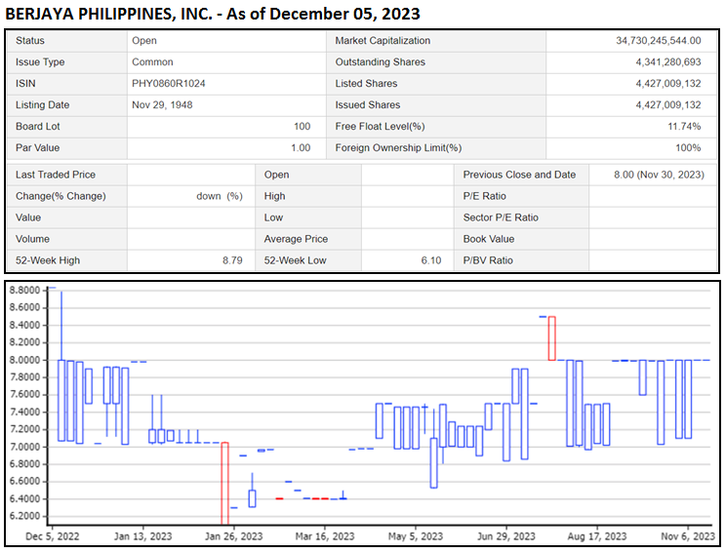Select the Status value Open
Screen dimensions: 726x553
tap(144, 41)
